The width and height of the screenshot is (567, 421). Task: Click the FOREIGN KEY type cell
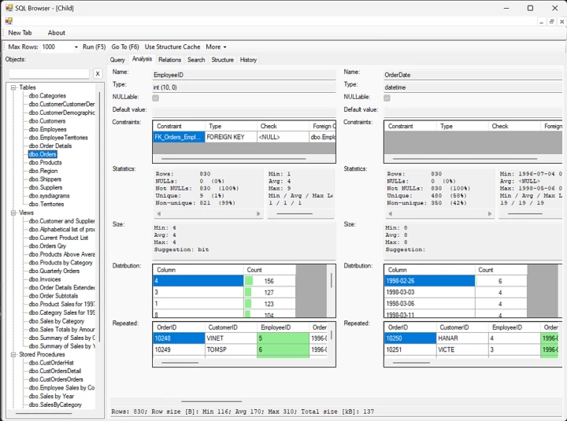231,137
